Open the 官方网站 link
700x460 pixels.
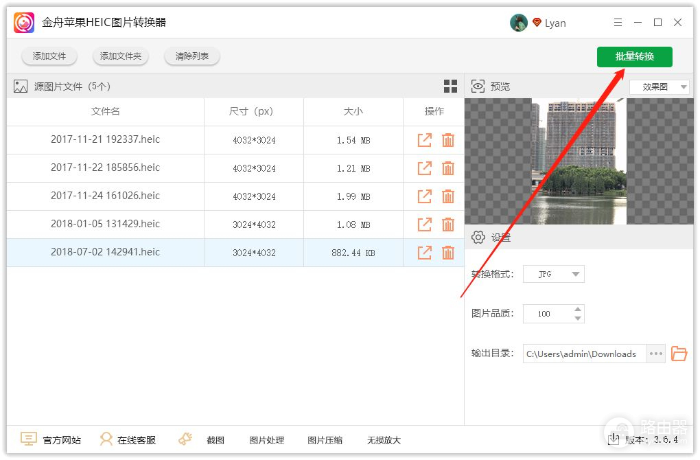51,440
